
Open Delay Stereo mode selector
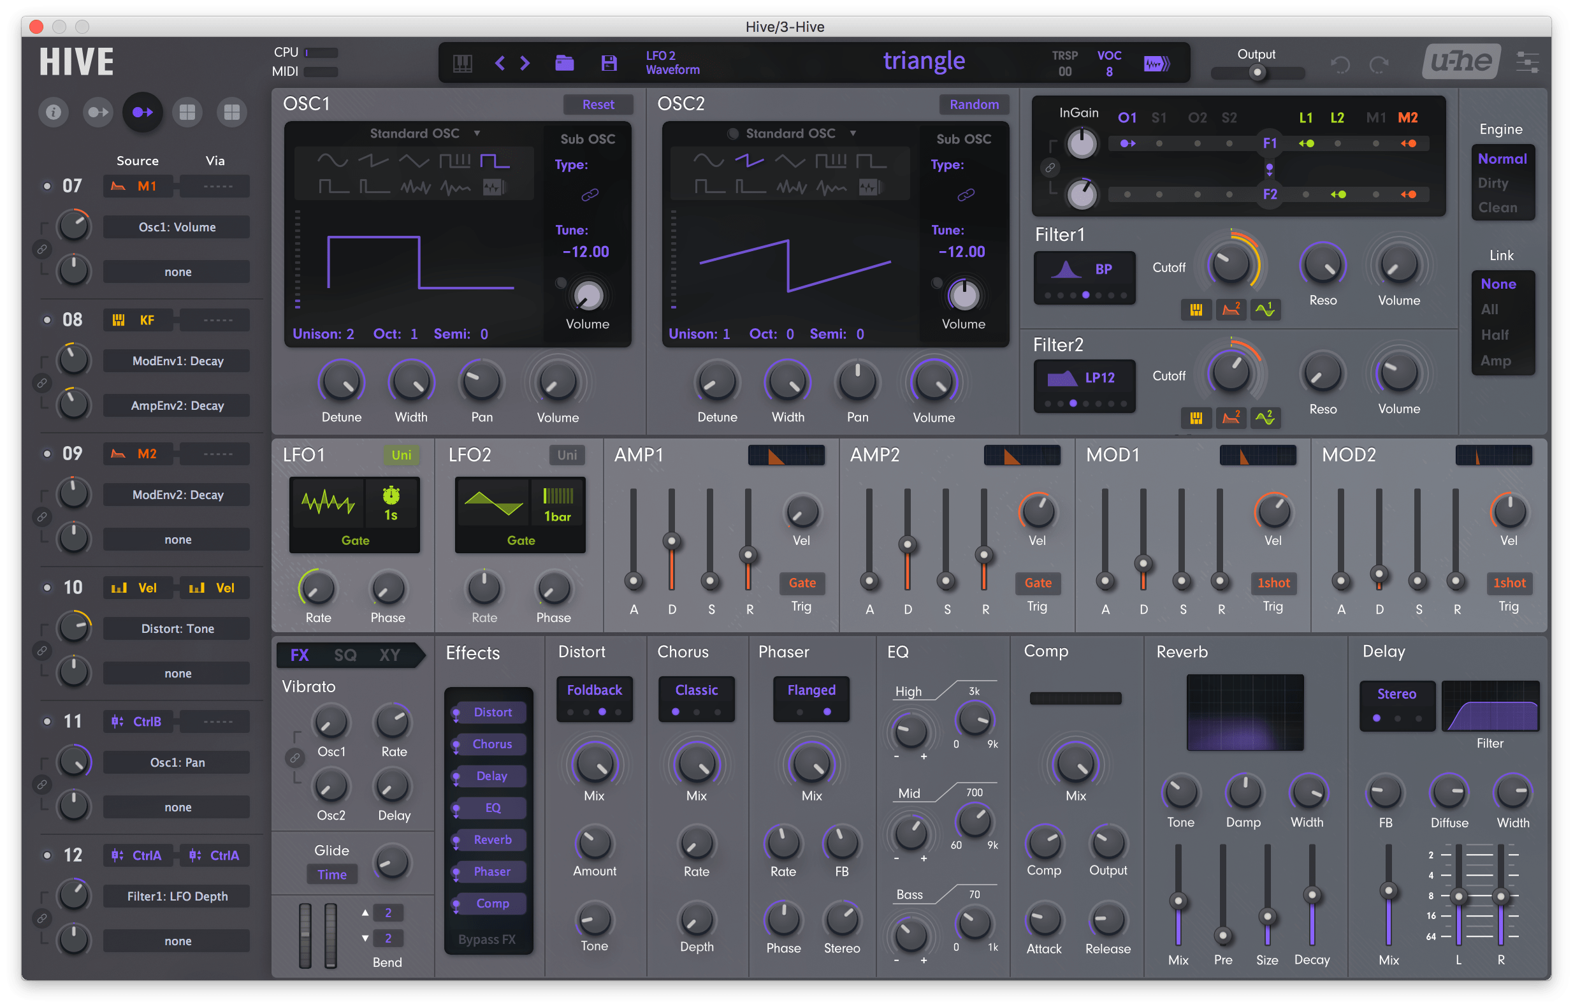pos(1396,705)
